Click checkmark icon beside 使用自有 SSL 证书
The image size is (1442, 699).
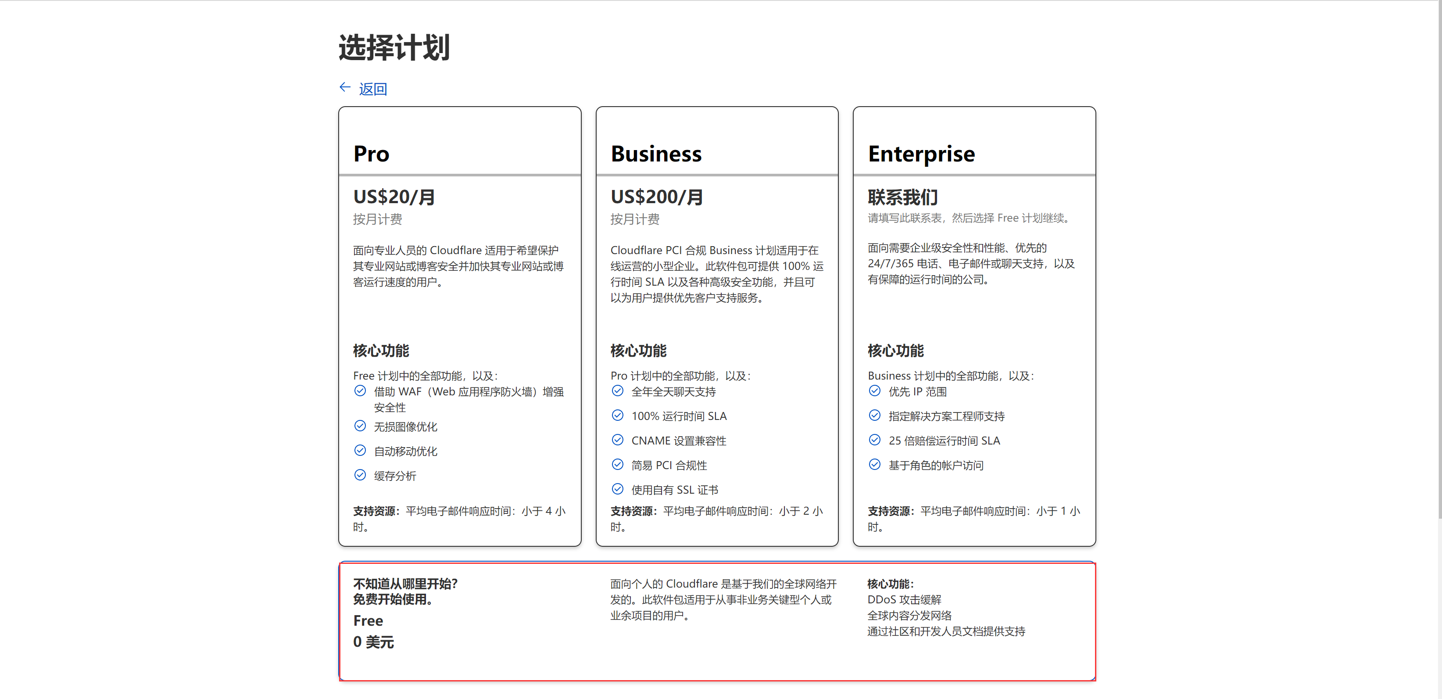tap(617, 489)
